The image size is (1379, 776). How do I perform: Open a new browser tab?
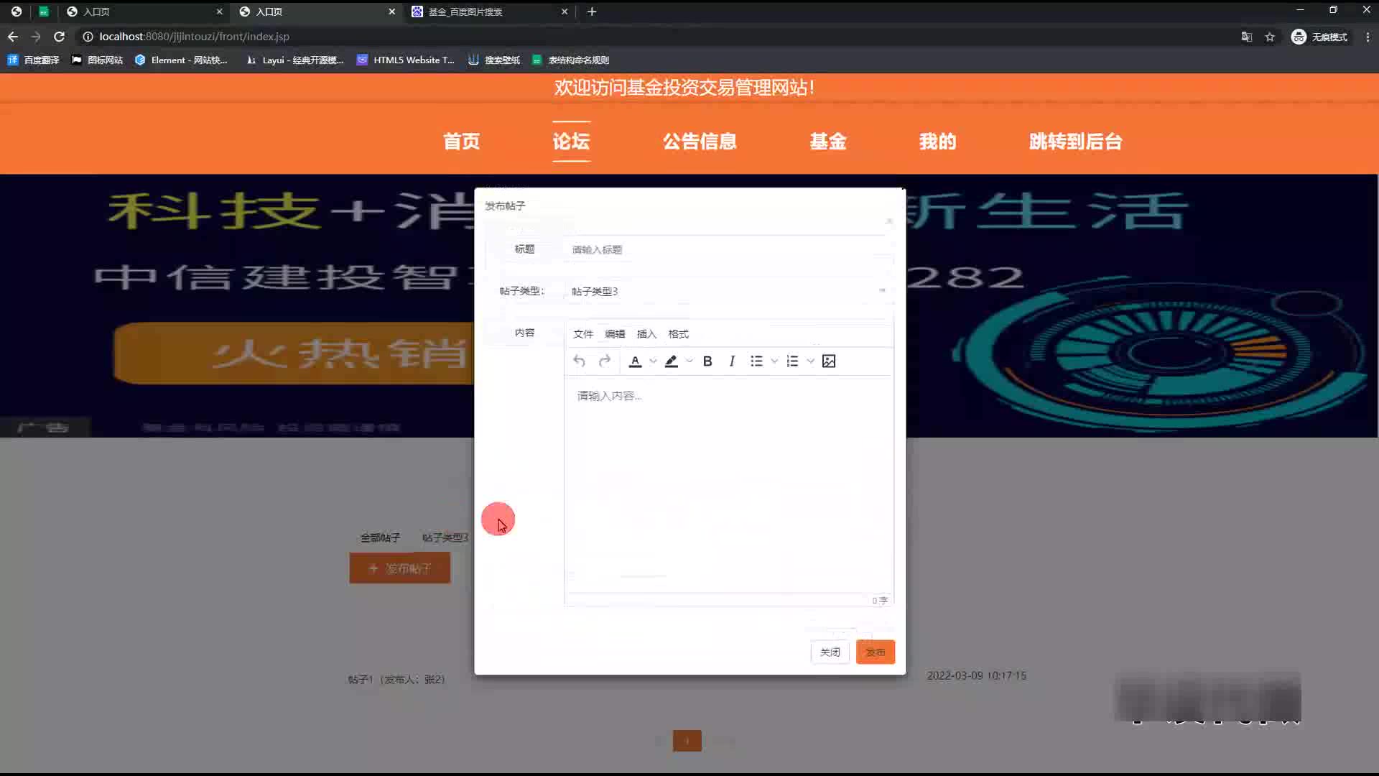pos(592,11)
